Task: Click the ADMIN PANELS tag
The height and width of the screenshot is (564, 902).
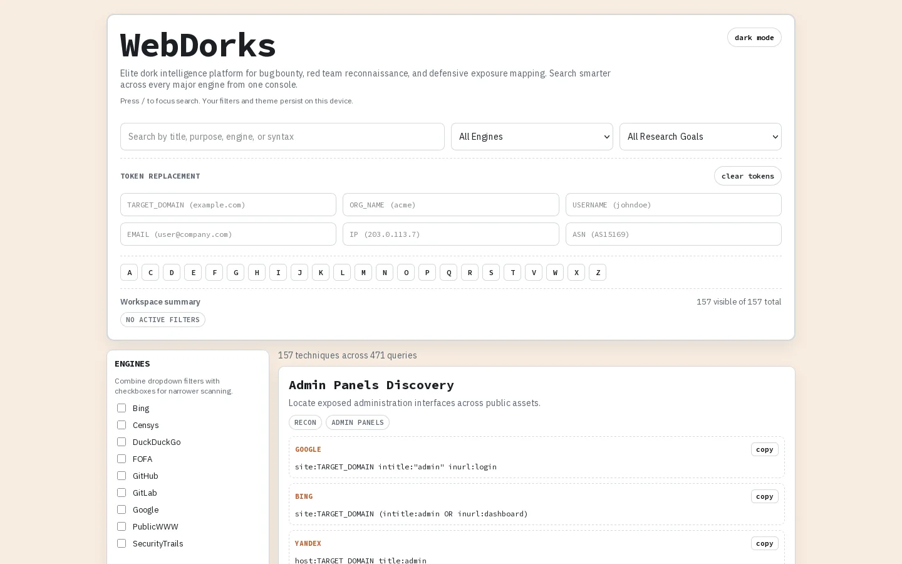Action: [358, 422]
